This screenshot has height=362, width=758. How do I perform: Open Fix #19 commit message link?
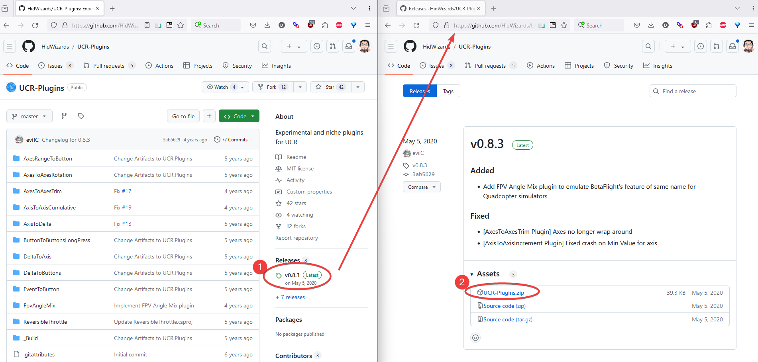[x=123, y=207]
